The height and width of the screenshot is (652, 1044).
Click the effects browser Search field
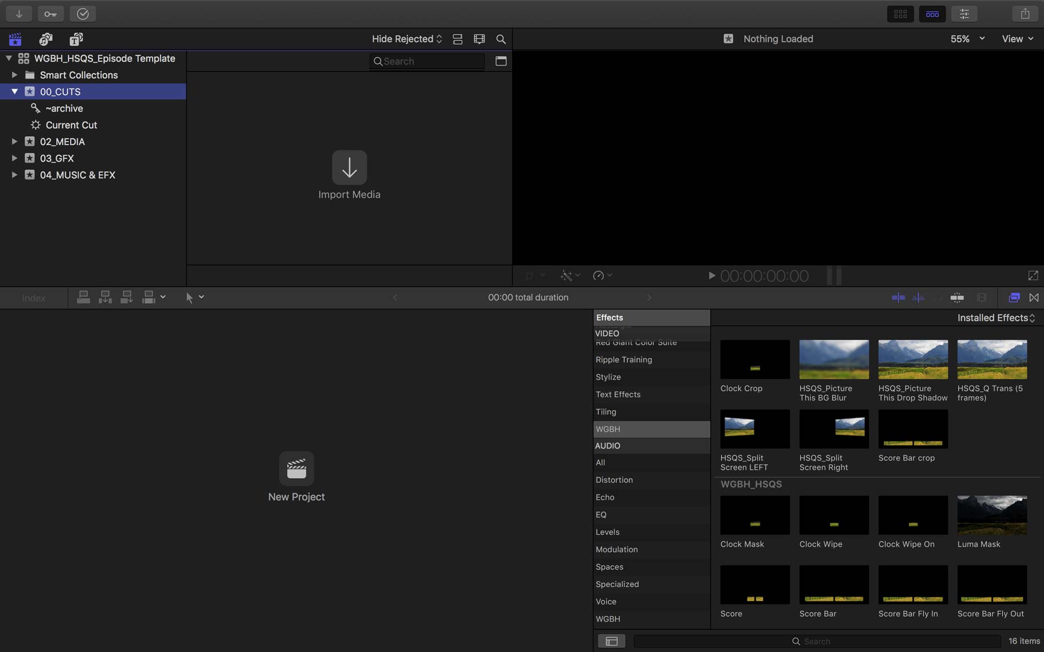pyautogui.click(x=817, y=641)
